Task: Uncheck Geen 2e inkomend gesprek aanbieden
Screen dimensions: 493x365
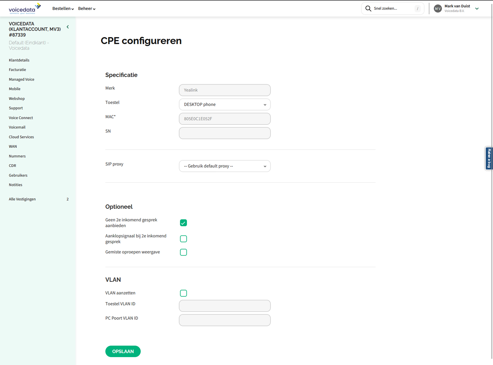Action: (x=184, y=223)
